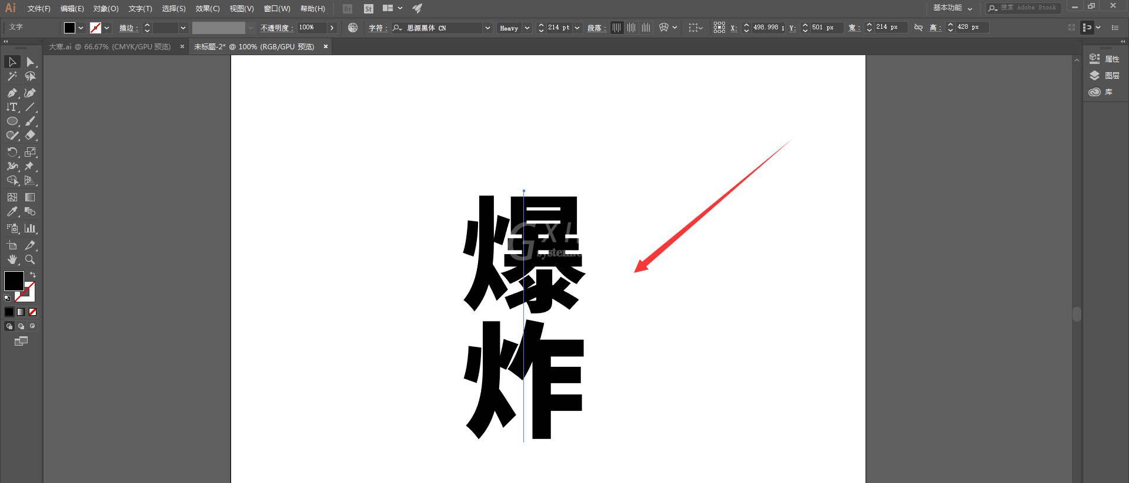Viewport: 1129px width, 483px height.
Task: Open the font size 214 pt dropdown
Action: 577,28
